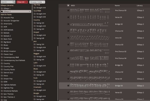Open the AOR Ballads pack
Image resolution: width=150 pixels, height=101 pixels.
[x=8, y=30]
